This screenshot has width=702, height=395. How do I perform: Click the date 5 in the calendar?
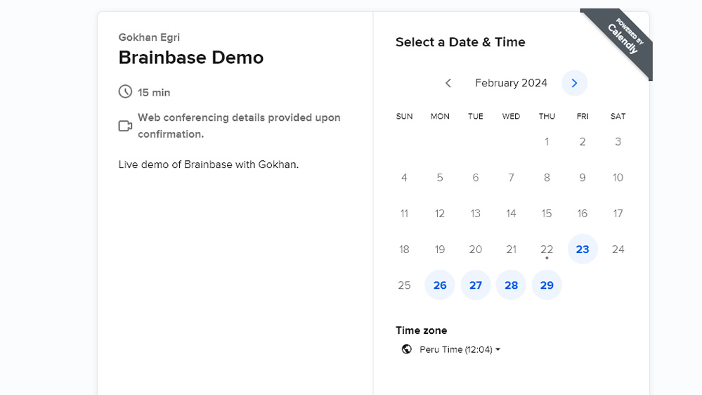click(x=440, y=177)
